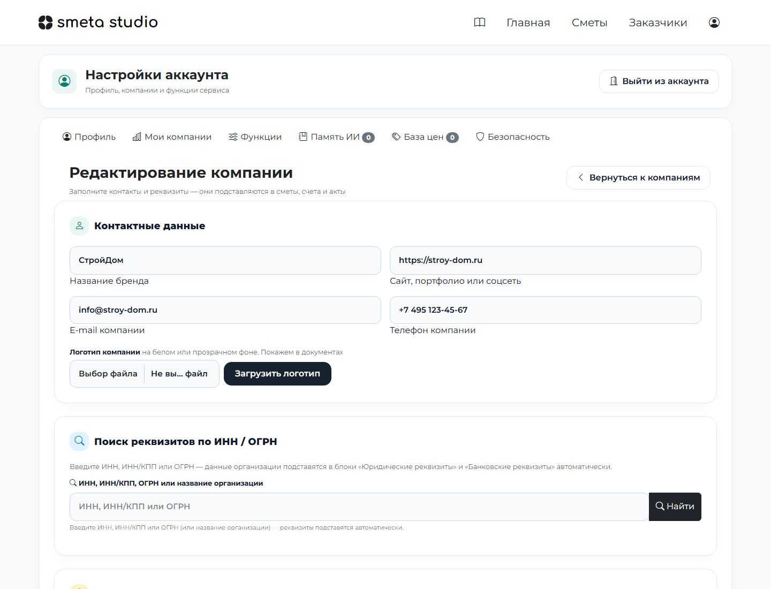Switch to the Профиль tab
Viewport: 771px width, 589px height.
click(x=89, y=137)
